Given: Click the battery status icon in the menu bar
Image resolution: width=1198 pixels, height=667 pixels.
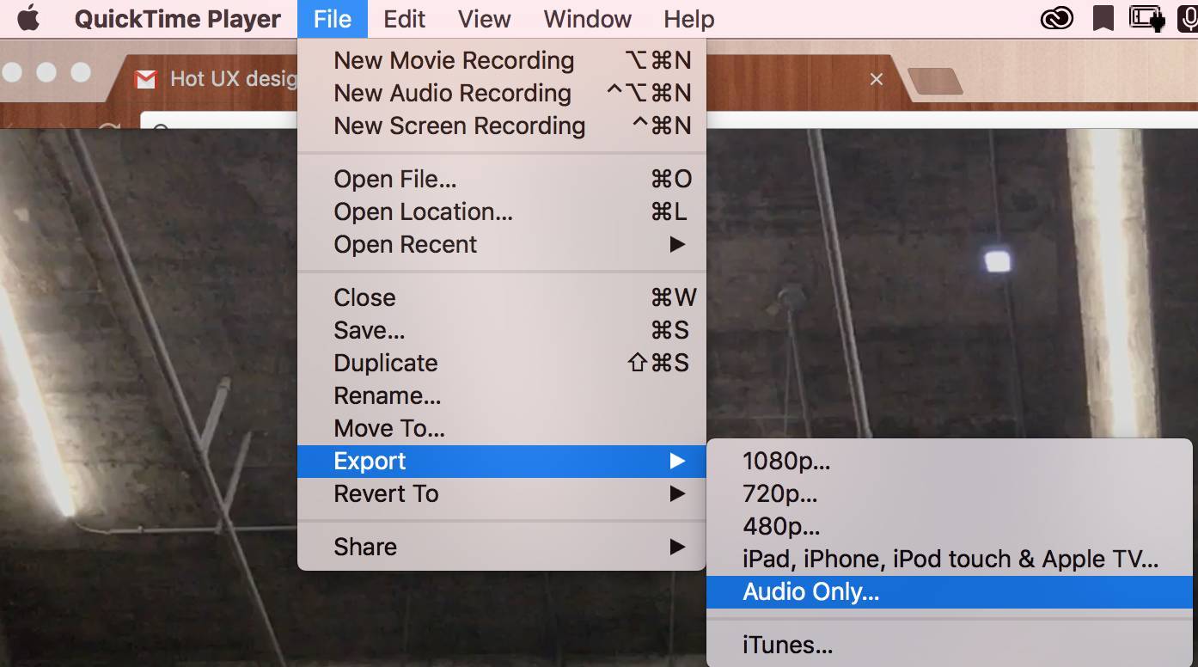Looking at the screenshot, I should pos(1147,18).
